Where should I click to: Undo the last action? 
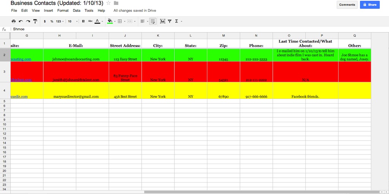pyautogui.click(x=21, y=21)
